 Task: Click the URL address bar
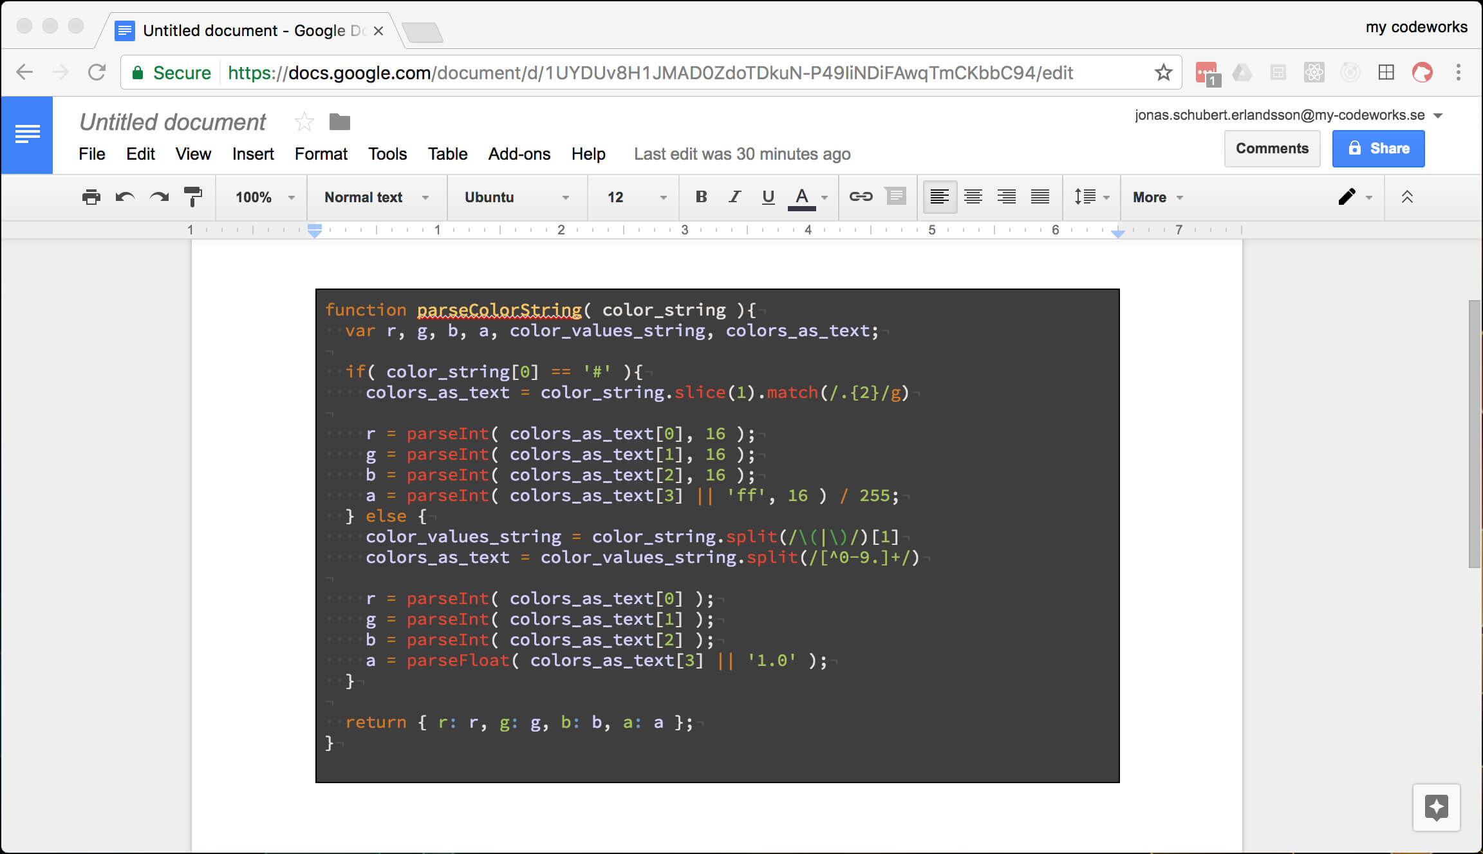(650, 73)
